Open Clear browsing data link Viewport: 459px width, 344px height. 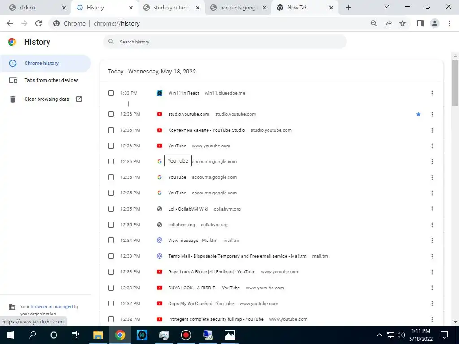click(x=47, y=99)
